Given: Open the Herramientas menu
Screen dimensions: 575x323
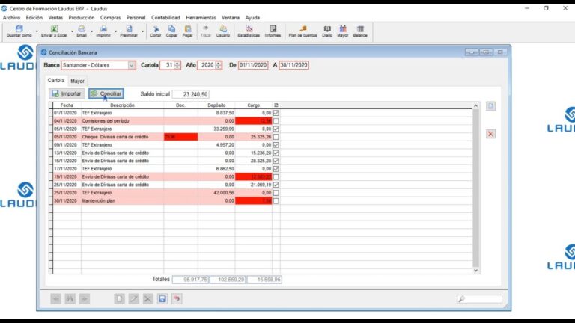Looking at the screenshot, I should [201, 18].
